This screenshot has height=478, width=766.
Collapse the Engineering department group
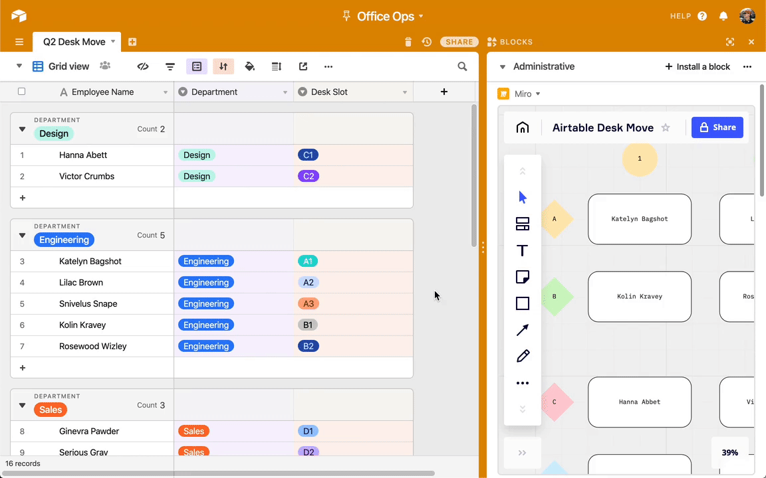point(22,235)
